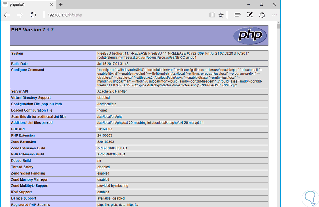The width and height of the screenshot is (319, 207).
Task: Click the Debug Build value no
Action: [x=99, y=161]
